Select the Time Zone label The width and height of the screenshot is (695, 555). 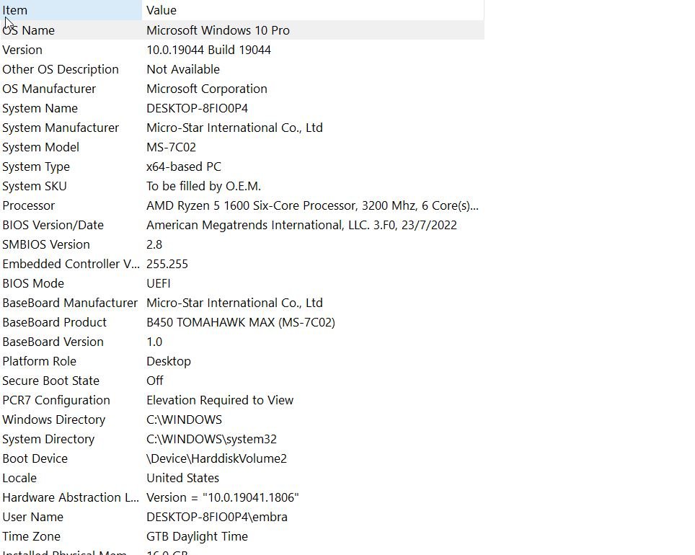click(x=32, y=537)
